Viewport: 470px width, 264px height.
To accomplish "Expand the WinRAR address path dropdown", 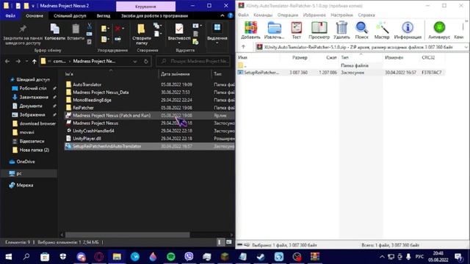I will tap(466, 47).
